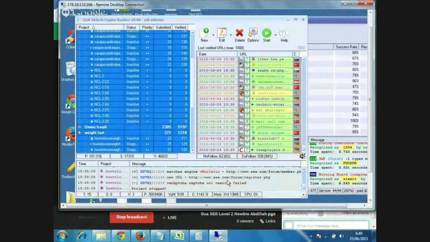The image size is (430, 242).
Task: Select the NCL-2 (5) project row
Action: coord(133,98)
